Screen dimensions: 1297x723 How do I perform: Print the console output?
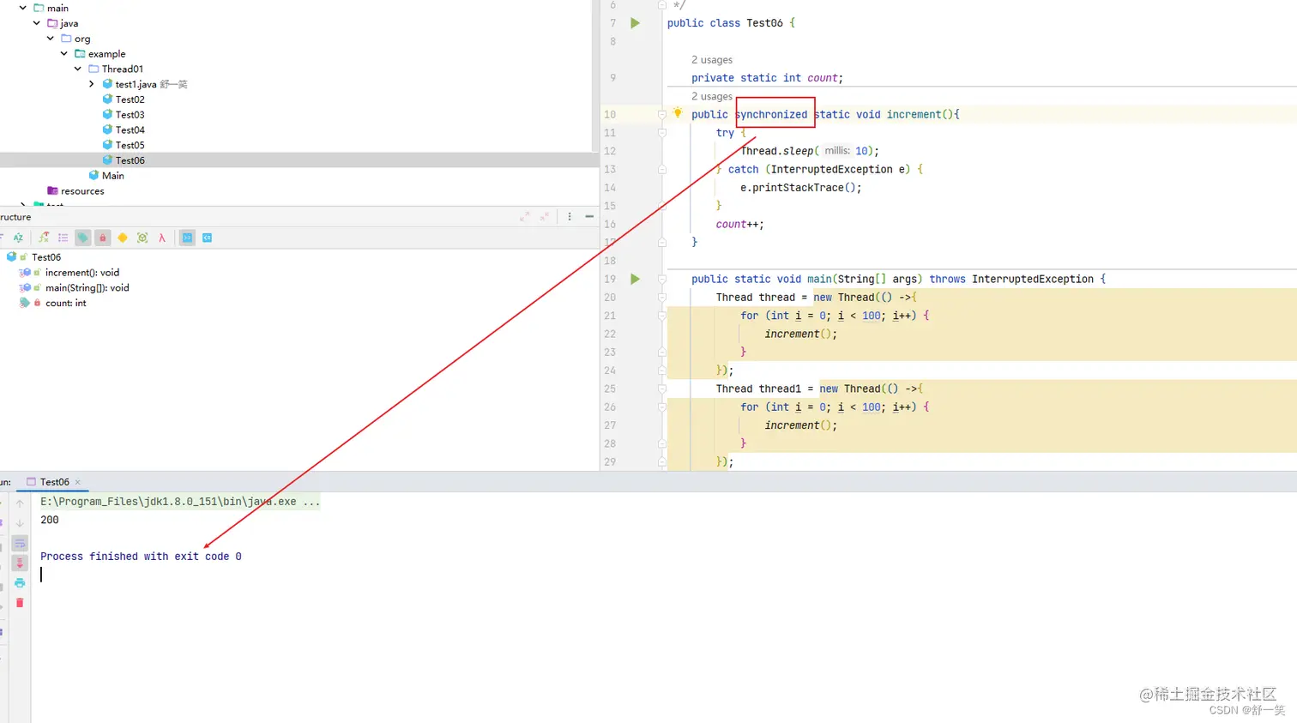tap(20, 583)
